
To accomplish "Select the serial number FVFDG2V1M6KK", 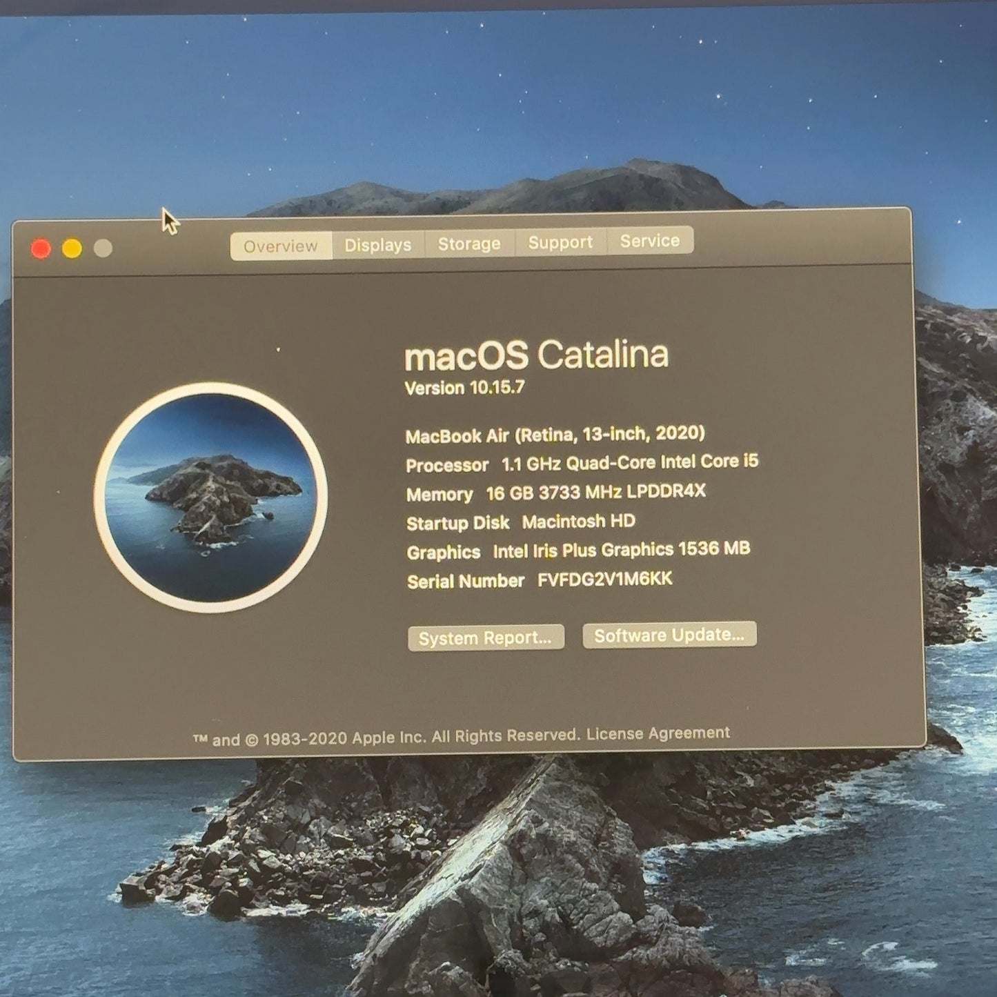I will coord(605,579).
